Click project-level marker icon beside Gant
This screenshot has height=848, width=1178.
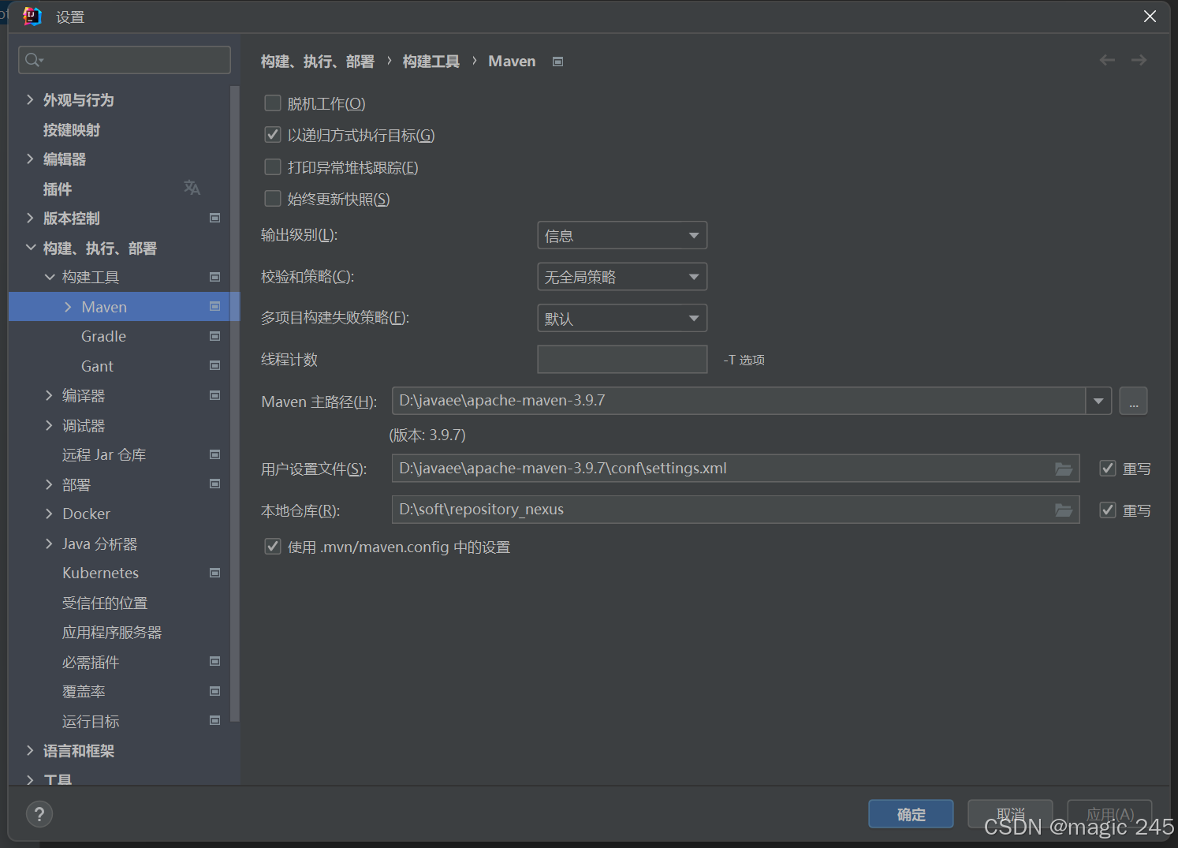(214, 365)
